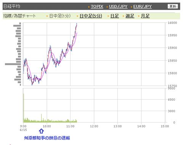Click orange arrow icon before EUR/JPY
Image resolution: width=183 pixels, height=145 pixels.
[132, 7]
